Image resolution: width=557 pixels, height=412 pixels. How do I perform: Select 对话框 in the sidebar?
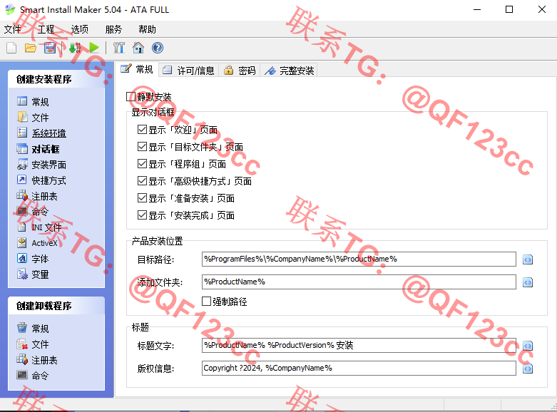tap(39, 149)
